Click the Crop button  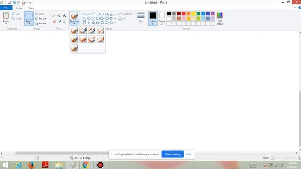[x=40, y=14]
